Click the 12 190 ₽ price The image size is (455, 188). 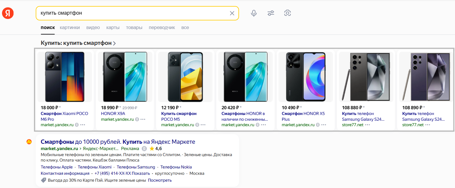(170, 108)
